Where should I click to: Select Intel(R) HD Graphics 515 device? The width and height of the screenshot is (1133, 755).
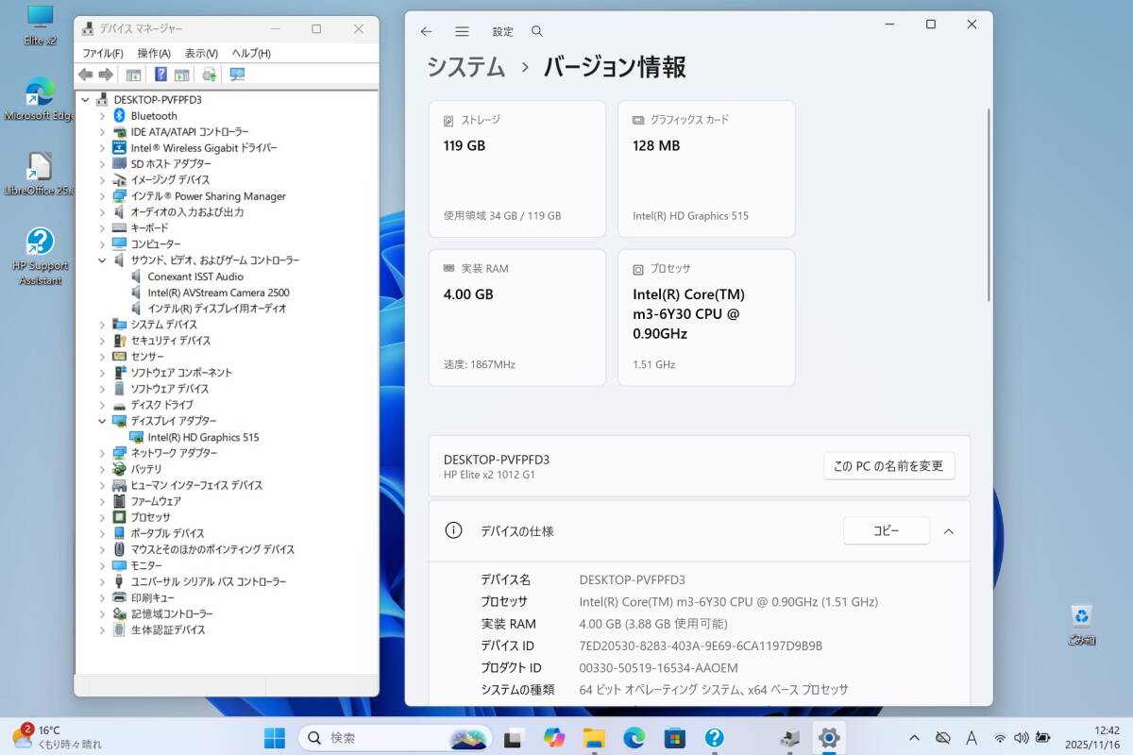coord(202,437)
